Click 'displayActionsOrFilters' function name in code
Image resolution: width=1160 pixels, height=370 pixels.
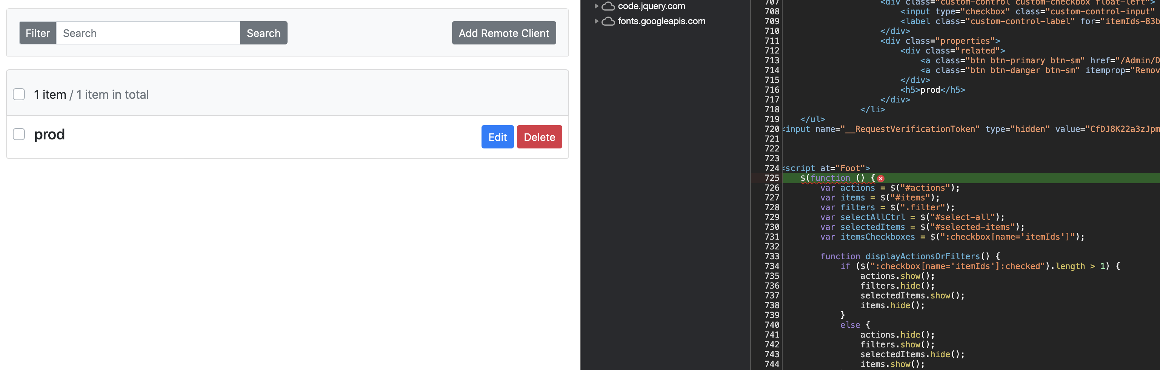(922, 256)
